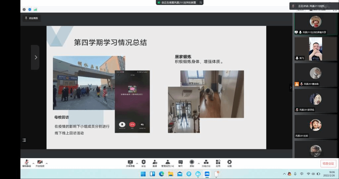Open the Windows Start menu button

(143, 174)
